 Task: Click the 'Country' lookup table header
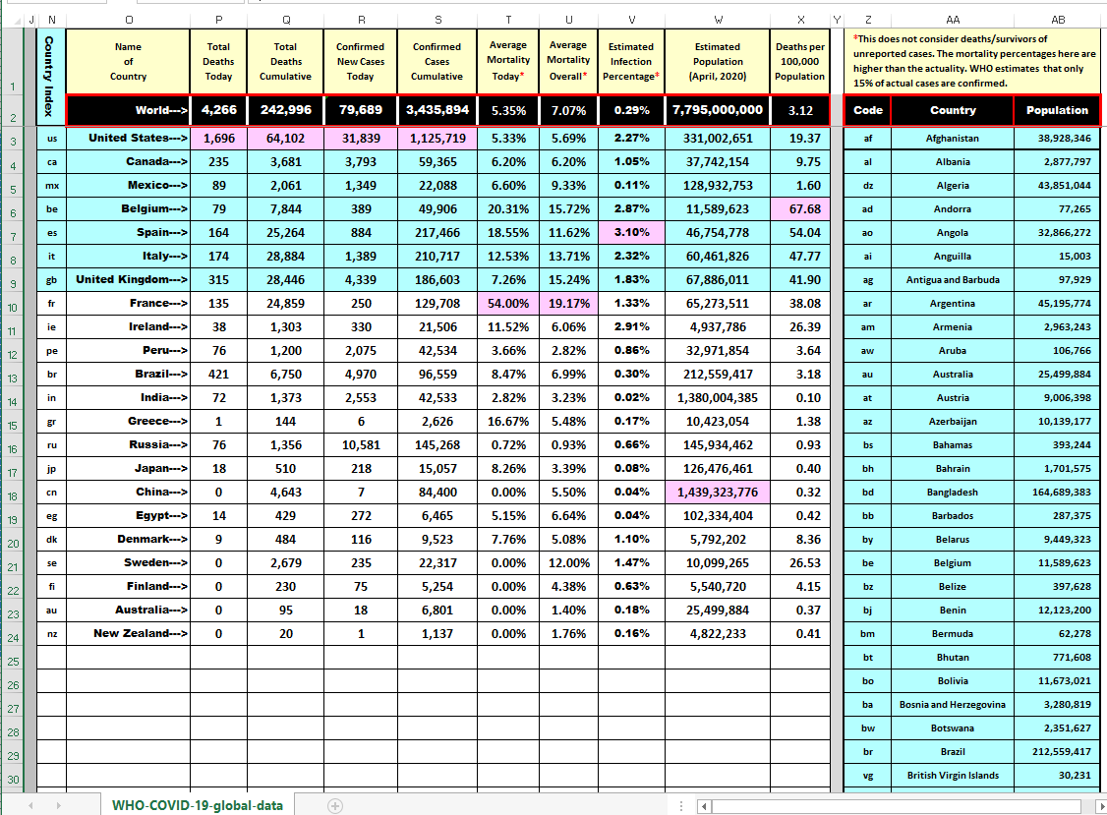pyautogui.click(x=953, y=110)
